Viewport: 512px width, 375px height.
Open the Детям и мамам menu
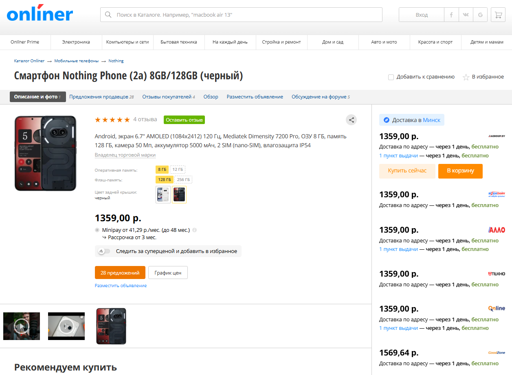(x=487, y=42)
